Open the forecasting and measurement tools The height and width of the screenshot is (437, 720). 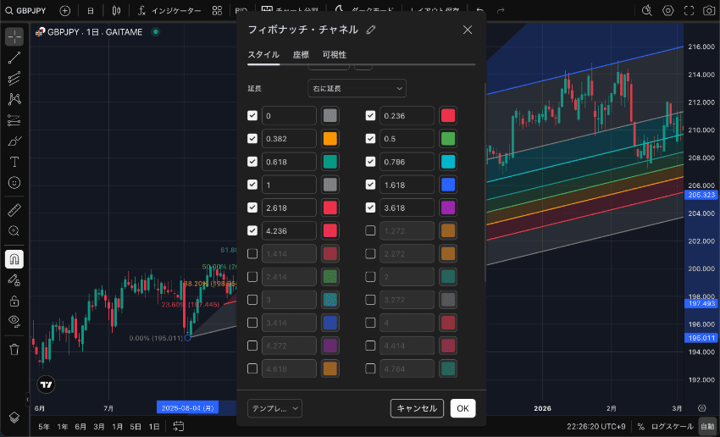pos(14,120)
